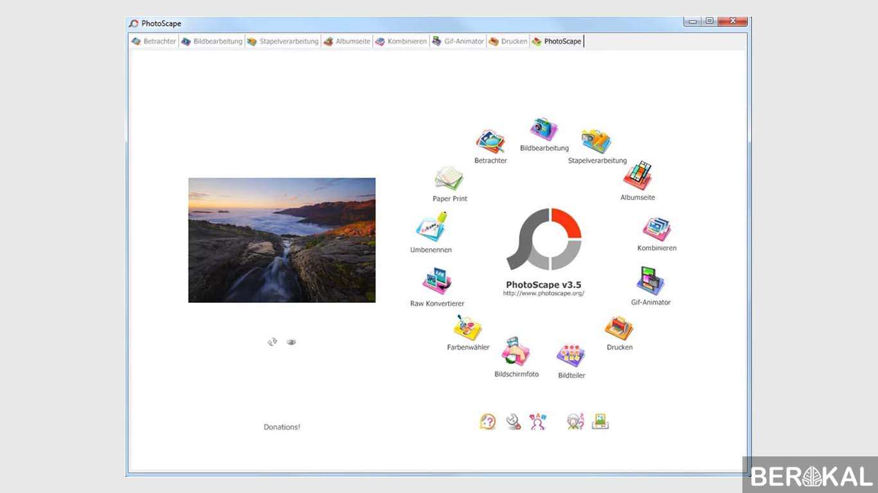Open Stapelverarbeitung from the circle menu
Viewport: 878px width, 493px height.
pyautogui.click(x=596, y=141)
